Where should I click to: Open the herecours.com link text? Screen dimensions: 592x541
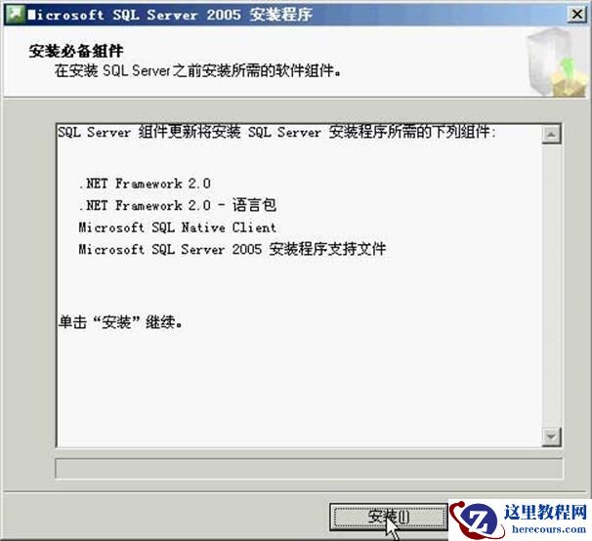click(549, 529)
